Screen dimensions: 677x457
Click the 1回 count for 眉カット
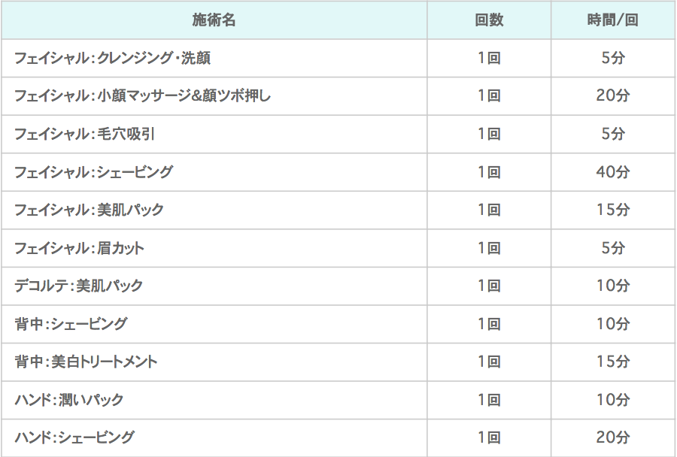(489, 248)
